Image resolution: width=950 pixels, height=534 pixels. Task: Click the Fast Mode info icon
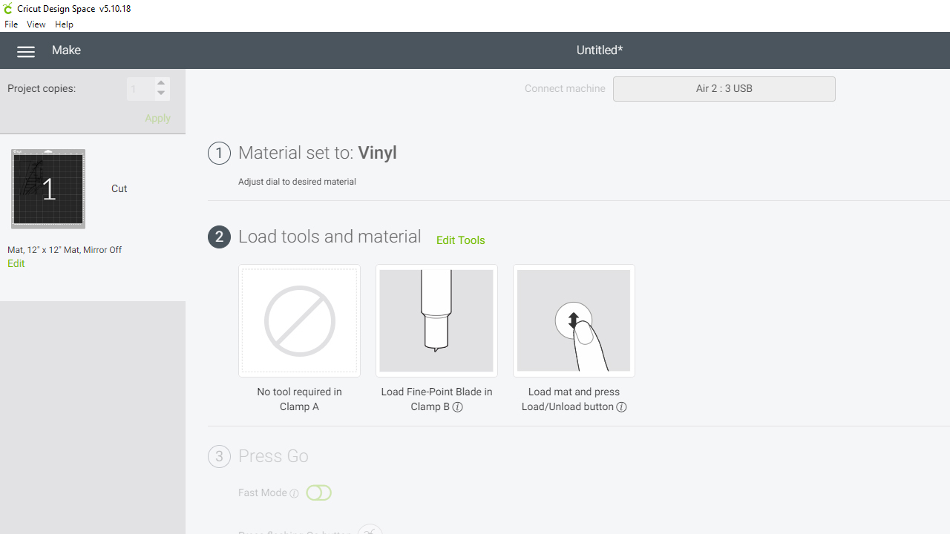point(295,494)
